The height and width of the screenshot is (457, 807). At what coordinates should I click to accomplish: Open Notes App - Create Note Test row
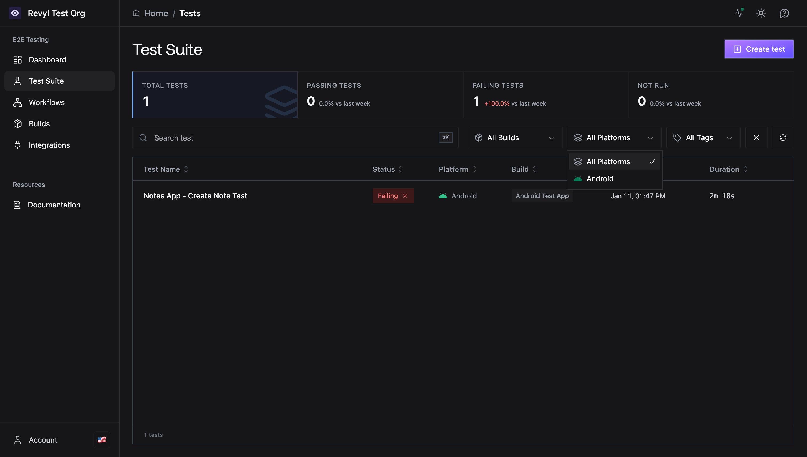(195, 196)
